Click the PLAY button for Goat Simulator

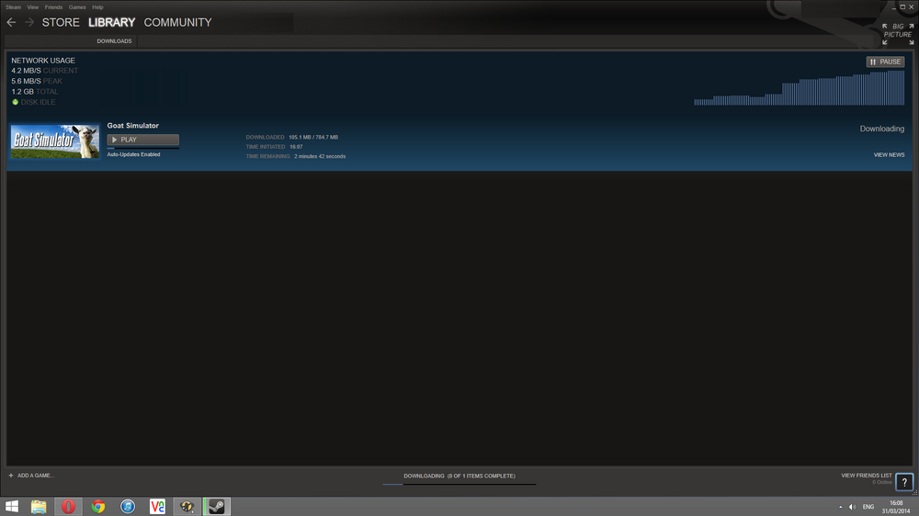tap(143, 140)
